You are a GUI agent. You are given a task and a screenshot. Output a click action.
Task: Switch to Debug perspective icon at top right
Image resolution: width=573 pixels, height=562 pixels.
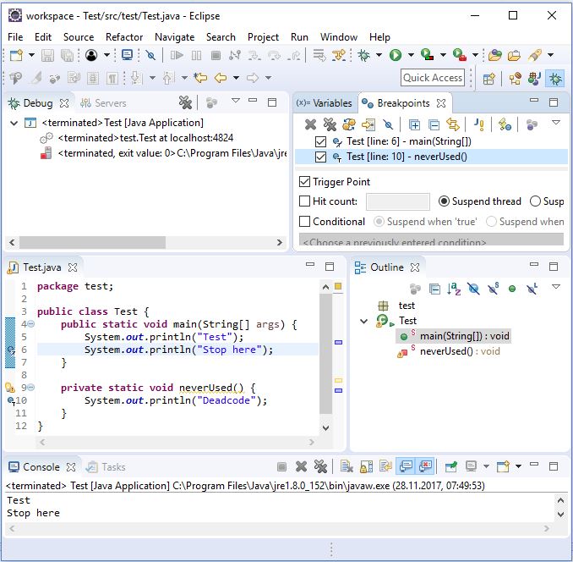(x=554, y=79)
